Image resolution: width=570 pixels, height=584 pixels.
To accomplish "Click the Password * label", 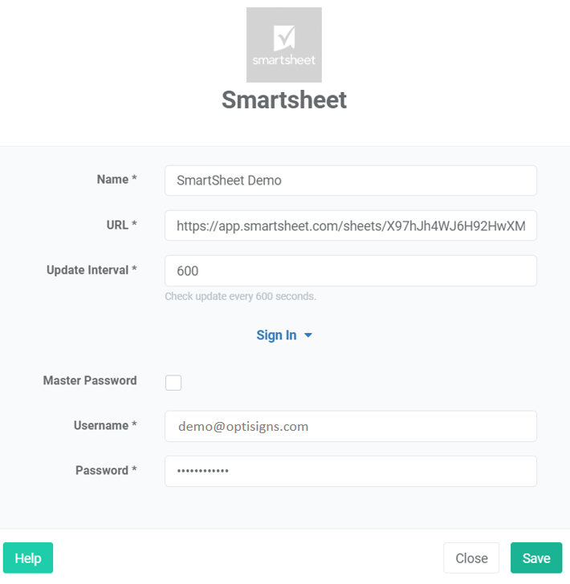I will pyautogui.click(x=106, y=470).
